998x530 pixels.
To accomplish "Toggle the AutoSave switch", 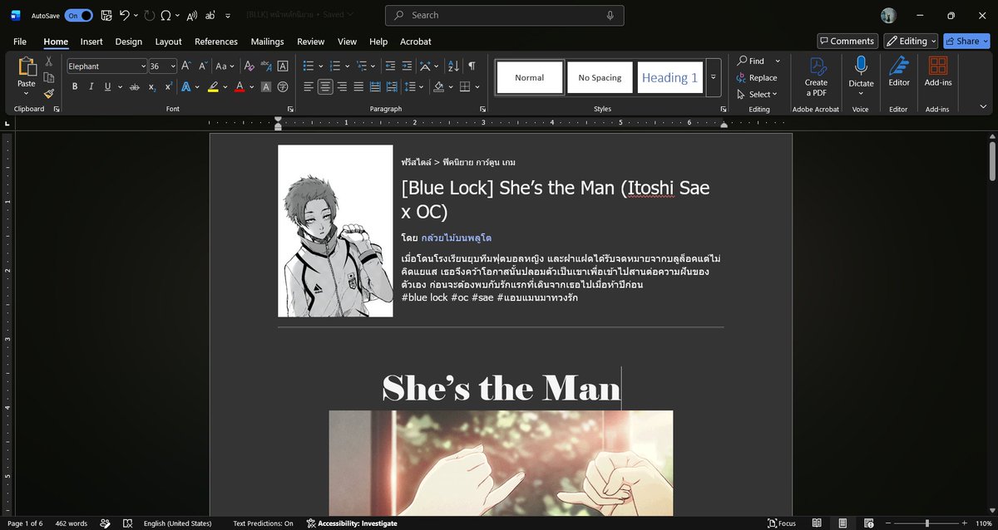I will (79, 15).
